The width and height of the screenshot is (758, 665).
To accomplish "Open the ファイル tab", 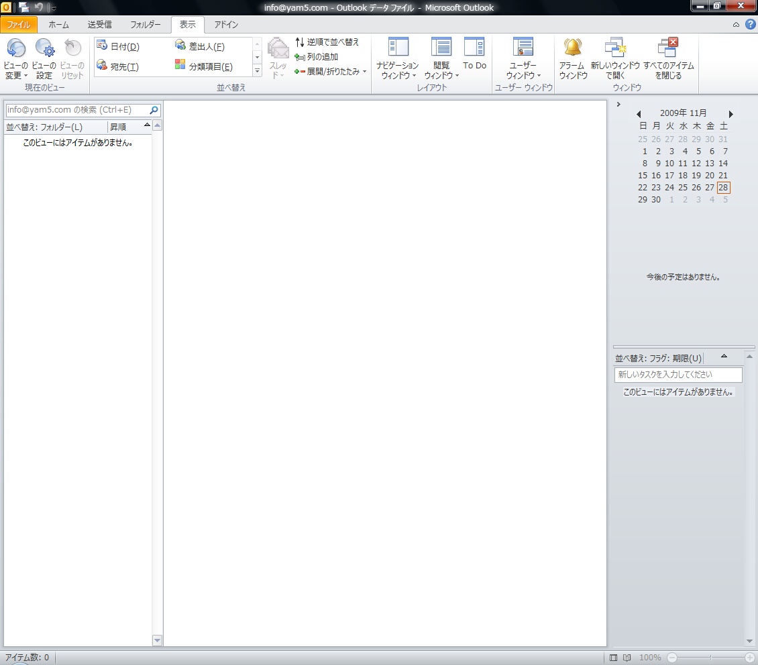I will pos(19,25).
